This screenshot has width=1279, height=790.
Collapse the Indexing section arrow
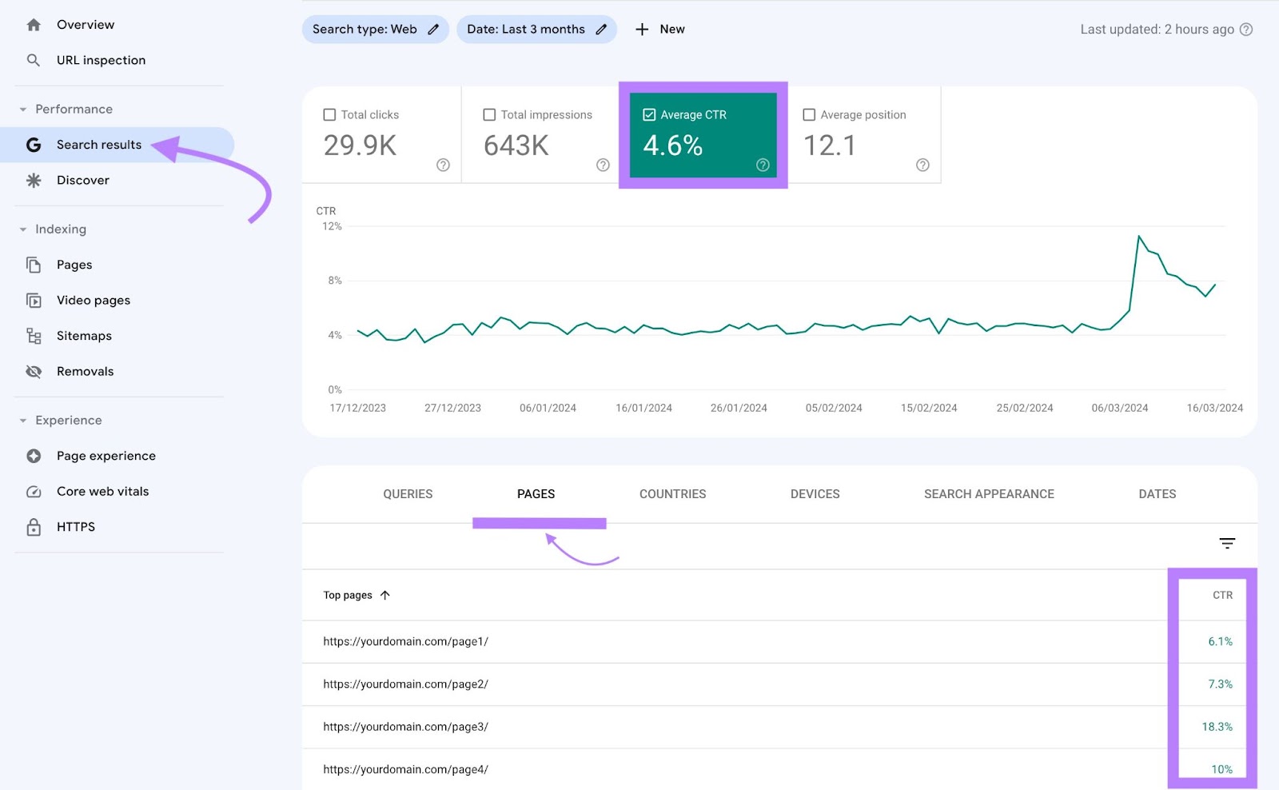tap(23, 229)
